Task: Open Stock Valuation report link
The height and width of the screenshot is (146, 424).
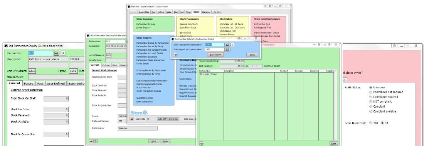Action: tap(144, 88)
